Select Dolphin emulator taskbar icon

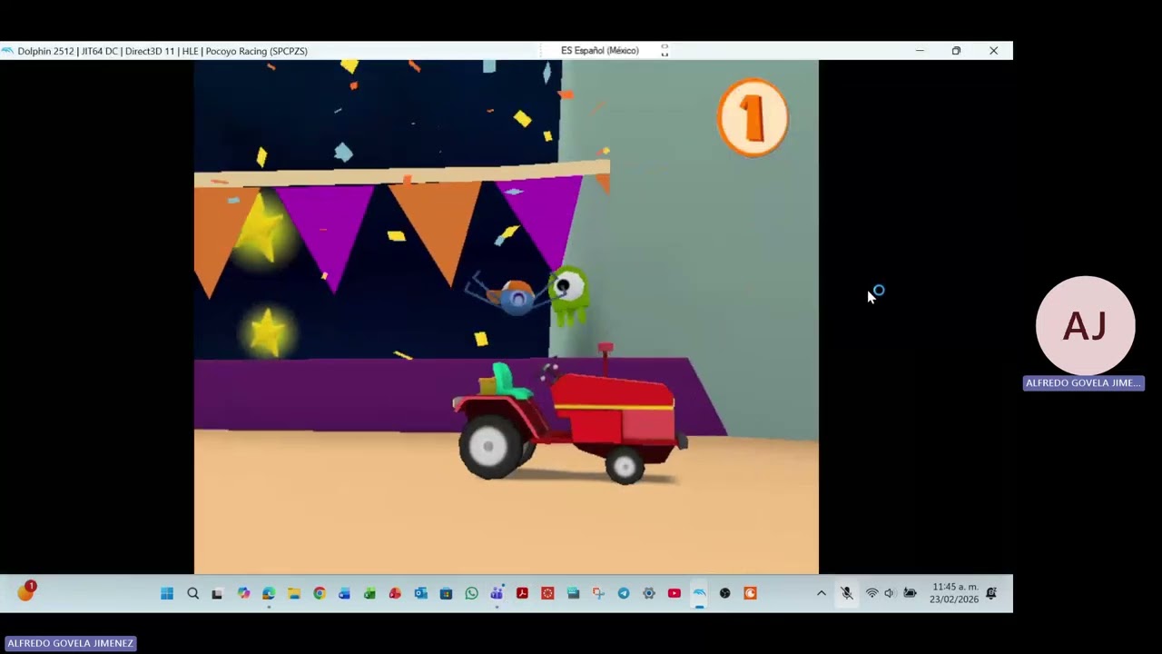pos(699,593)
